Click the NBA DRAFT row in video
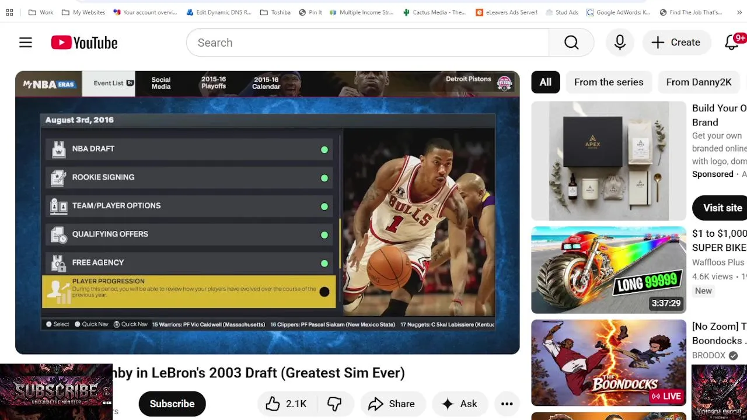Viewport: 747px width, 420px height. pyautogui.click(x=189, y=149)
